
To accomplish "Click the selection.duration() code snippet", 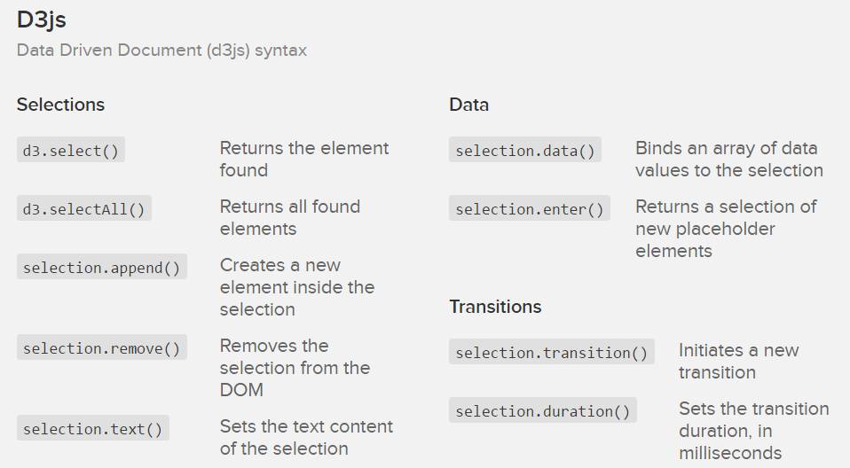I will click(x=543, y=411).
